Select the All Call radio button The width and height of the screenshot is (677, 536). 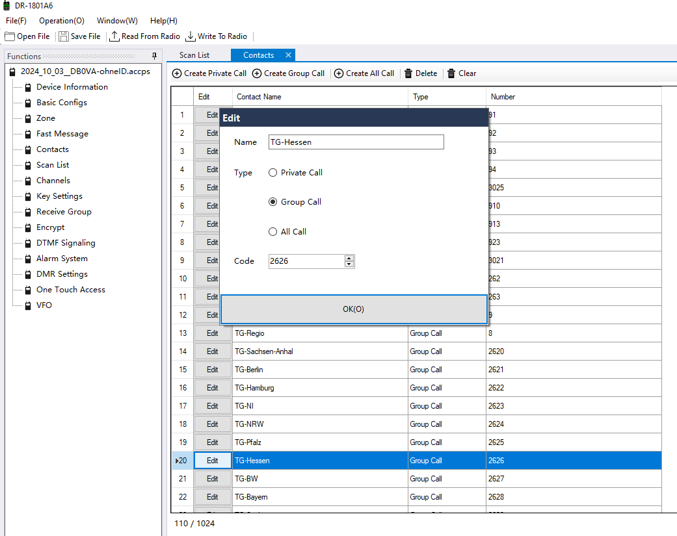(273, 231)
